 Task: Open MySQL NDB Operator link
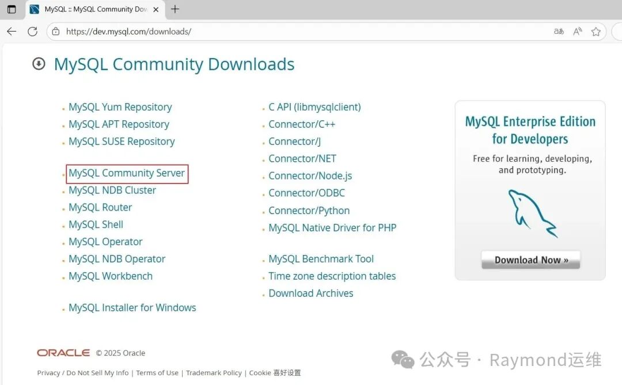(117, 259)
